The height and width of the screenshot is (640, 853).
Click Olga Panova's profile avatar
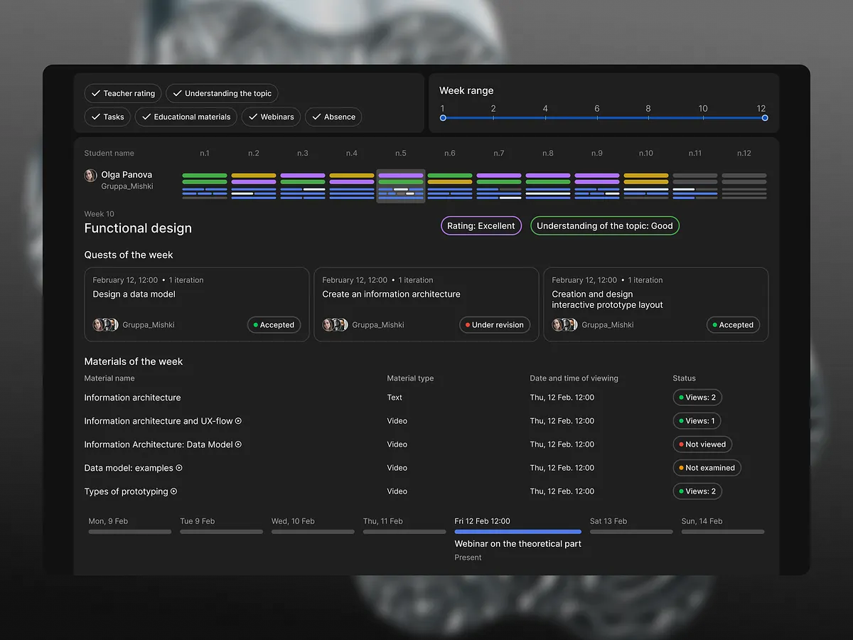(91, 175)
